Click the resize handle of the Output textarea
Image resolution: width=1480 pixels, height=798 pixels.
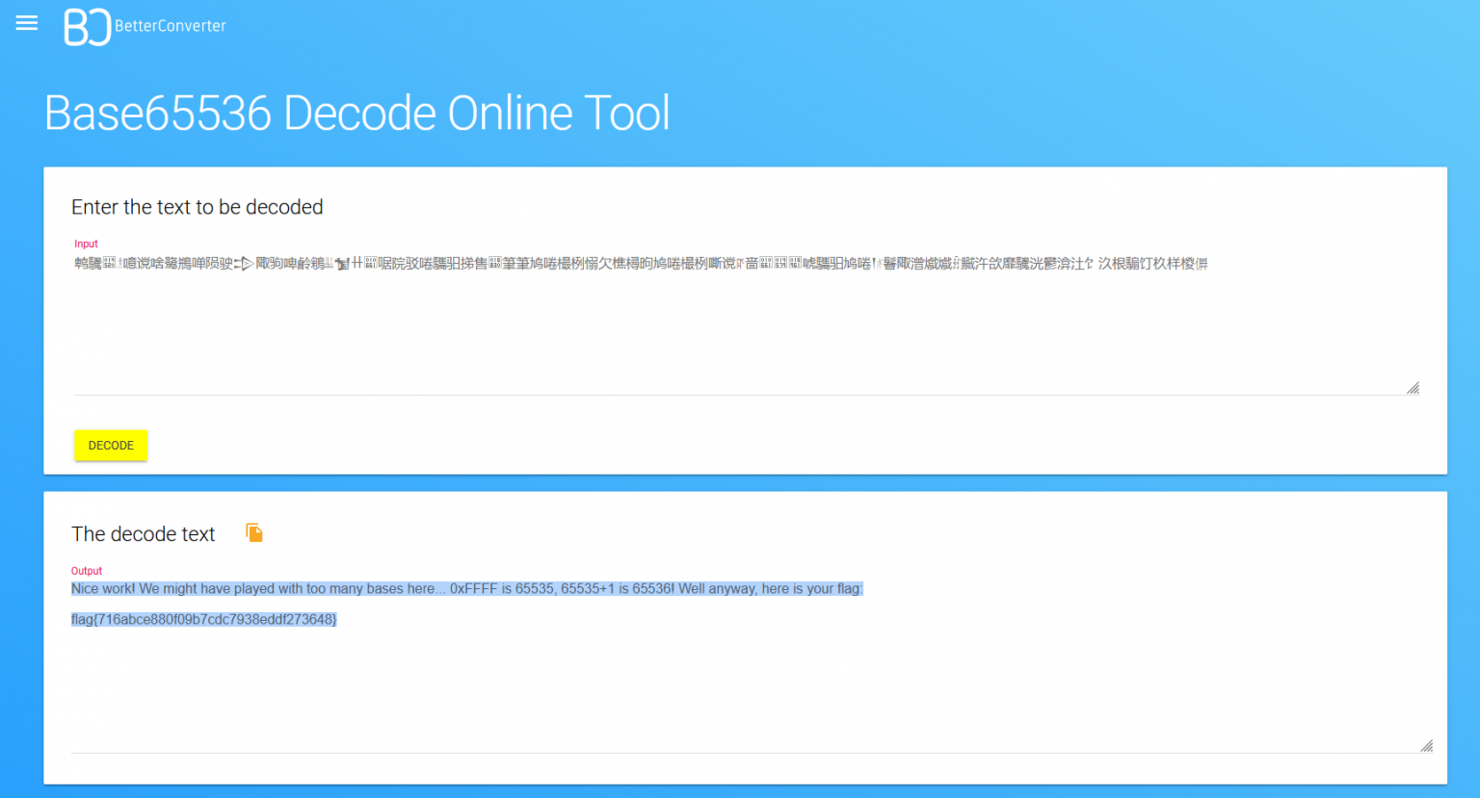tap(1426, 744)
